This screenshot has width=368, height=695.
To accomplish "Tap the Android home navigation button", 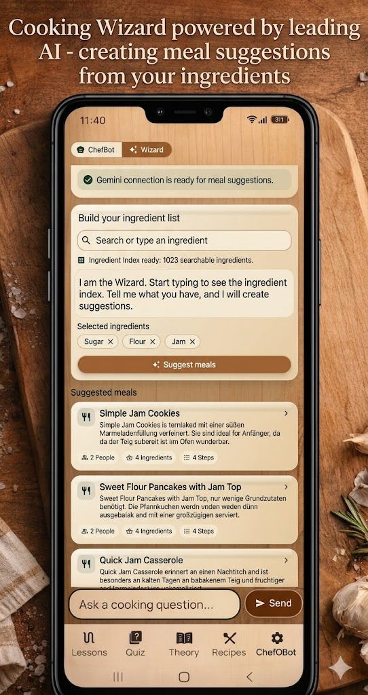I will (184, 677).
